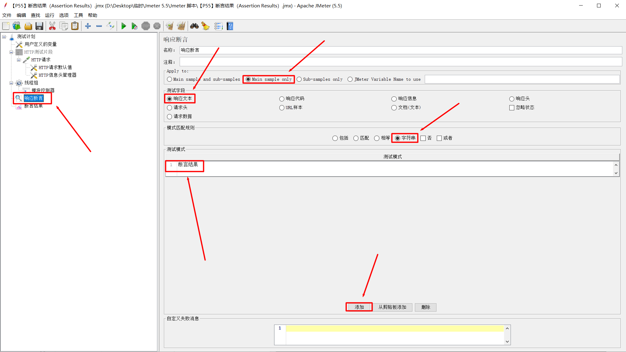Click the Save Test Plan icon
The width and height of the screenshot is (626, 352).
[39, 27]
